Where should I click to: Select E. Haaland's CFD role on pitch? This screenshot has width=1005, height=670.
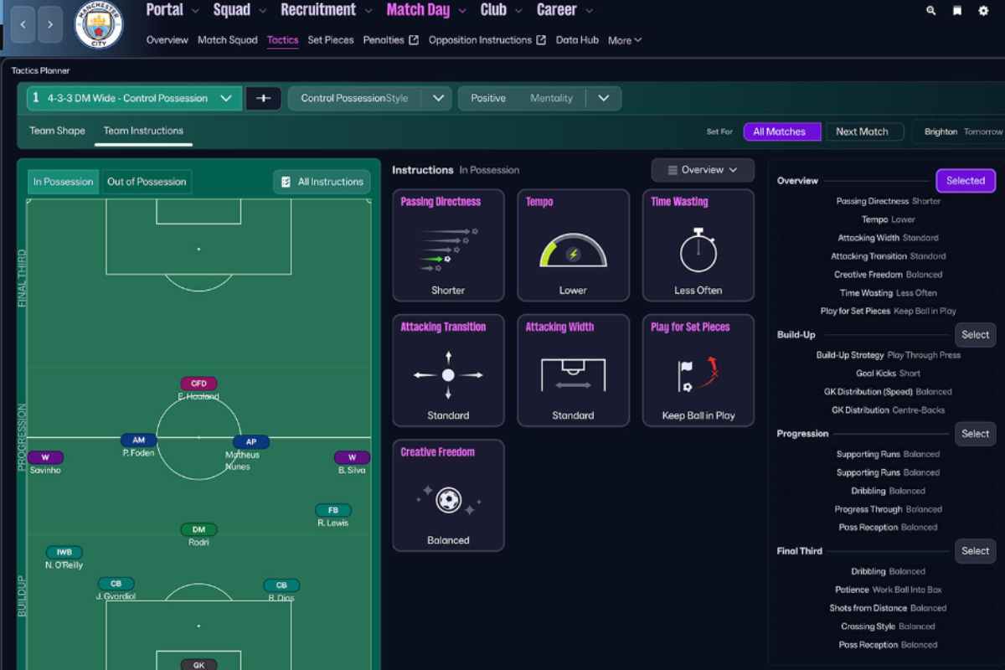pyautogui.click(x=198, y=384)
